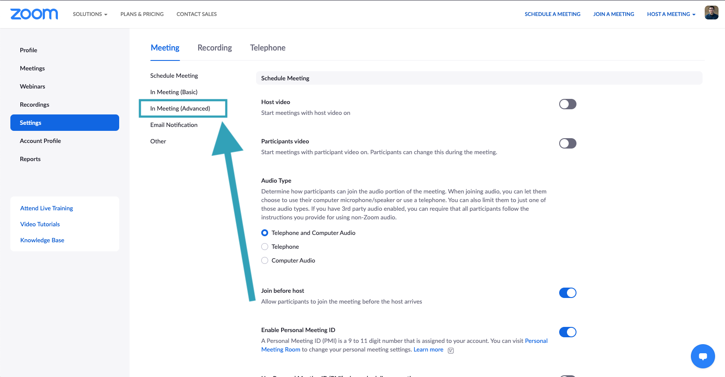The width and height of the screenshot is (725, 377).
Task: Open the Knowledge Base link
Action: (42, 240)
